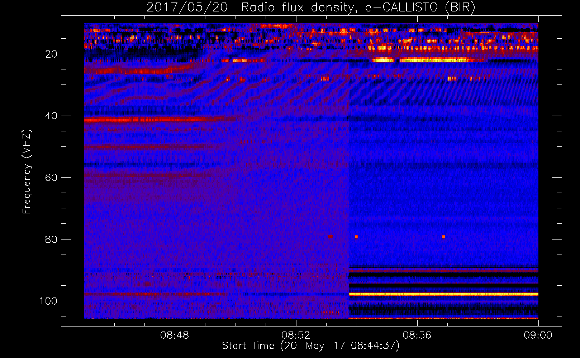The image size is (580, 358).
Task: Click the '08:56' time tick label
Action: (417, 335)
